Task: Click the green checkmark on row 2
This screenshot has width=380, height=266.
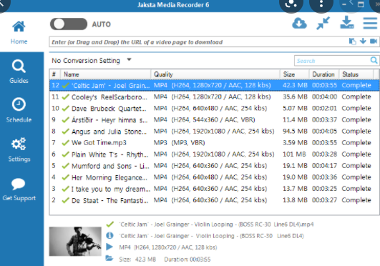Action: (x=65, y=200)
